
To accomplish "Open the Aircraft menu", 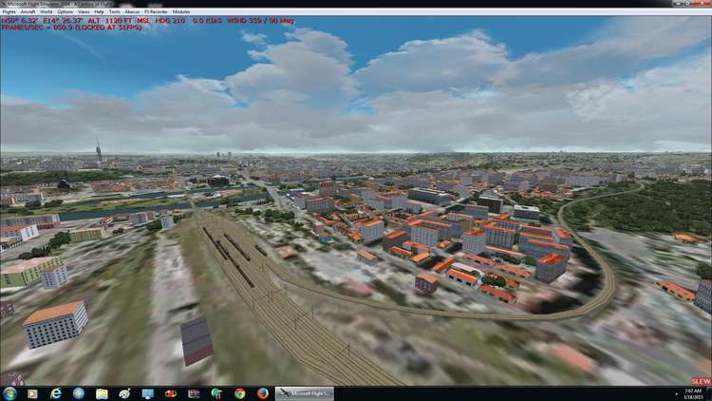I will (x=28, y=11).
